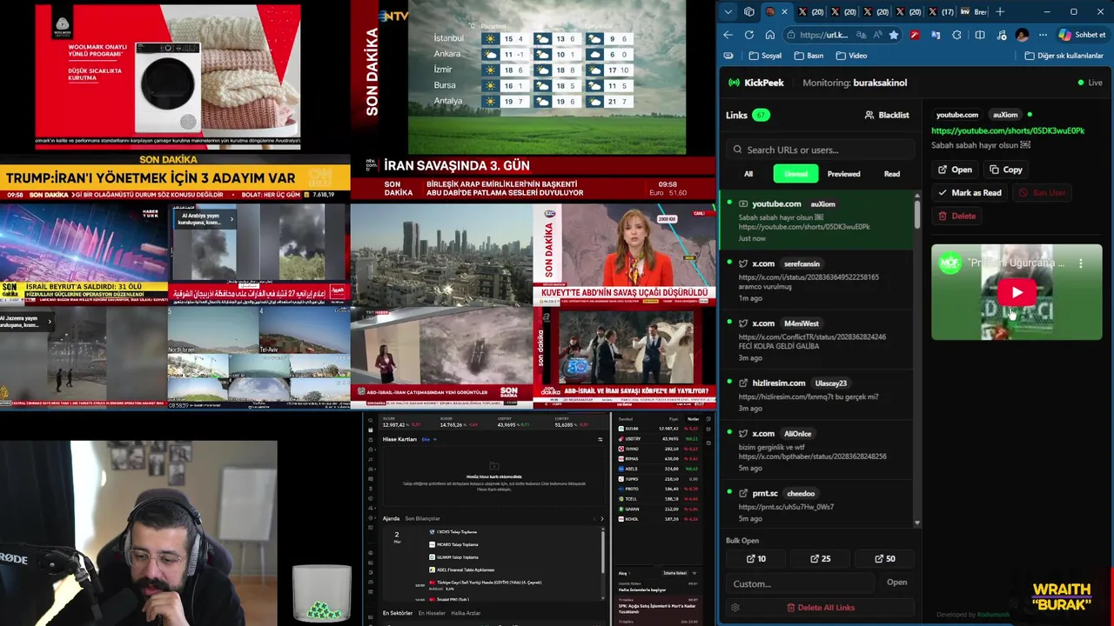
Task: Go back in the browser
Action: [x=728, y=35]
